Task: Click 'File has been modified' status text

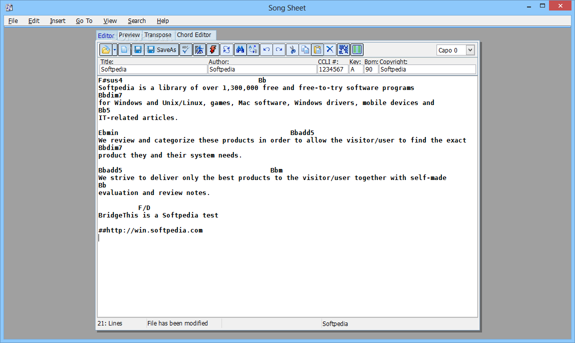Action: [x=177, y=323]
